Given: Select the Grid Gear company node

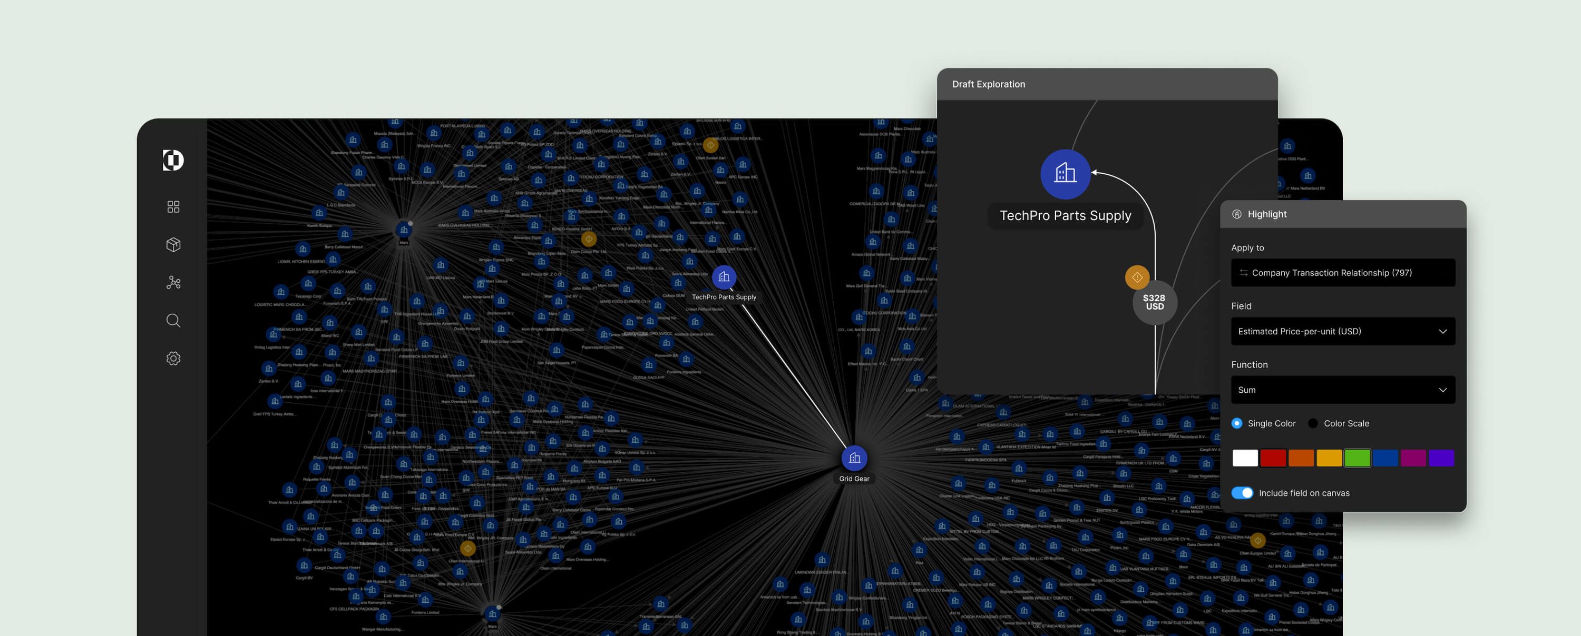Looking at the screenshot, I should [854, 458].
